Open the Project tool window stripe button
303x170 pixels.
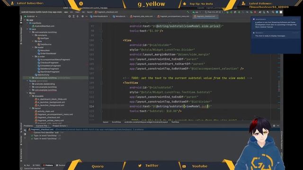21,19
